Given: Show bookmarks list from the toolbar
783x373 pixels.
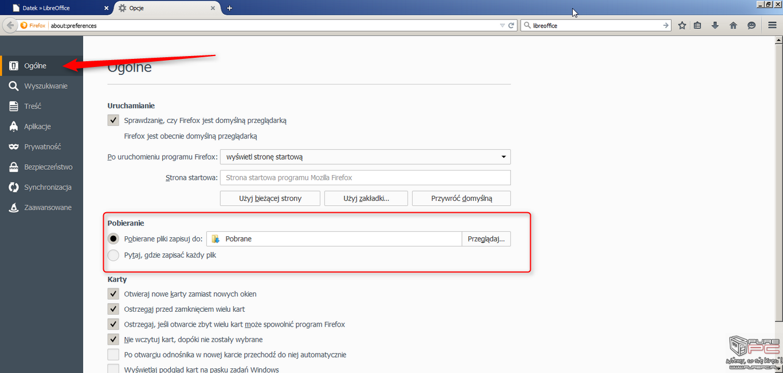Looking at the screenshot, I should [x=698, y=26].
